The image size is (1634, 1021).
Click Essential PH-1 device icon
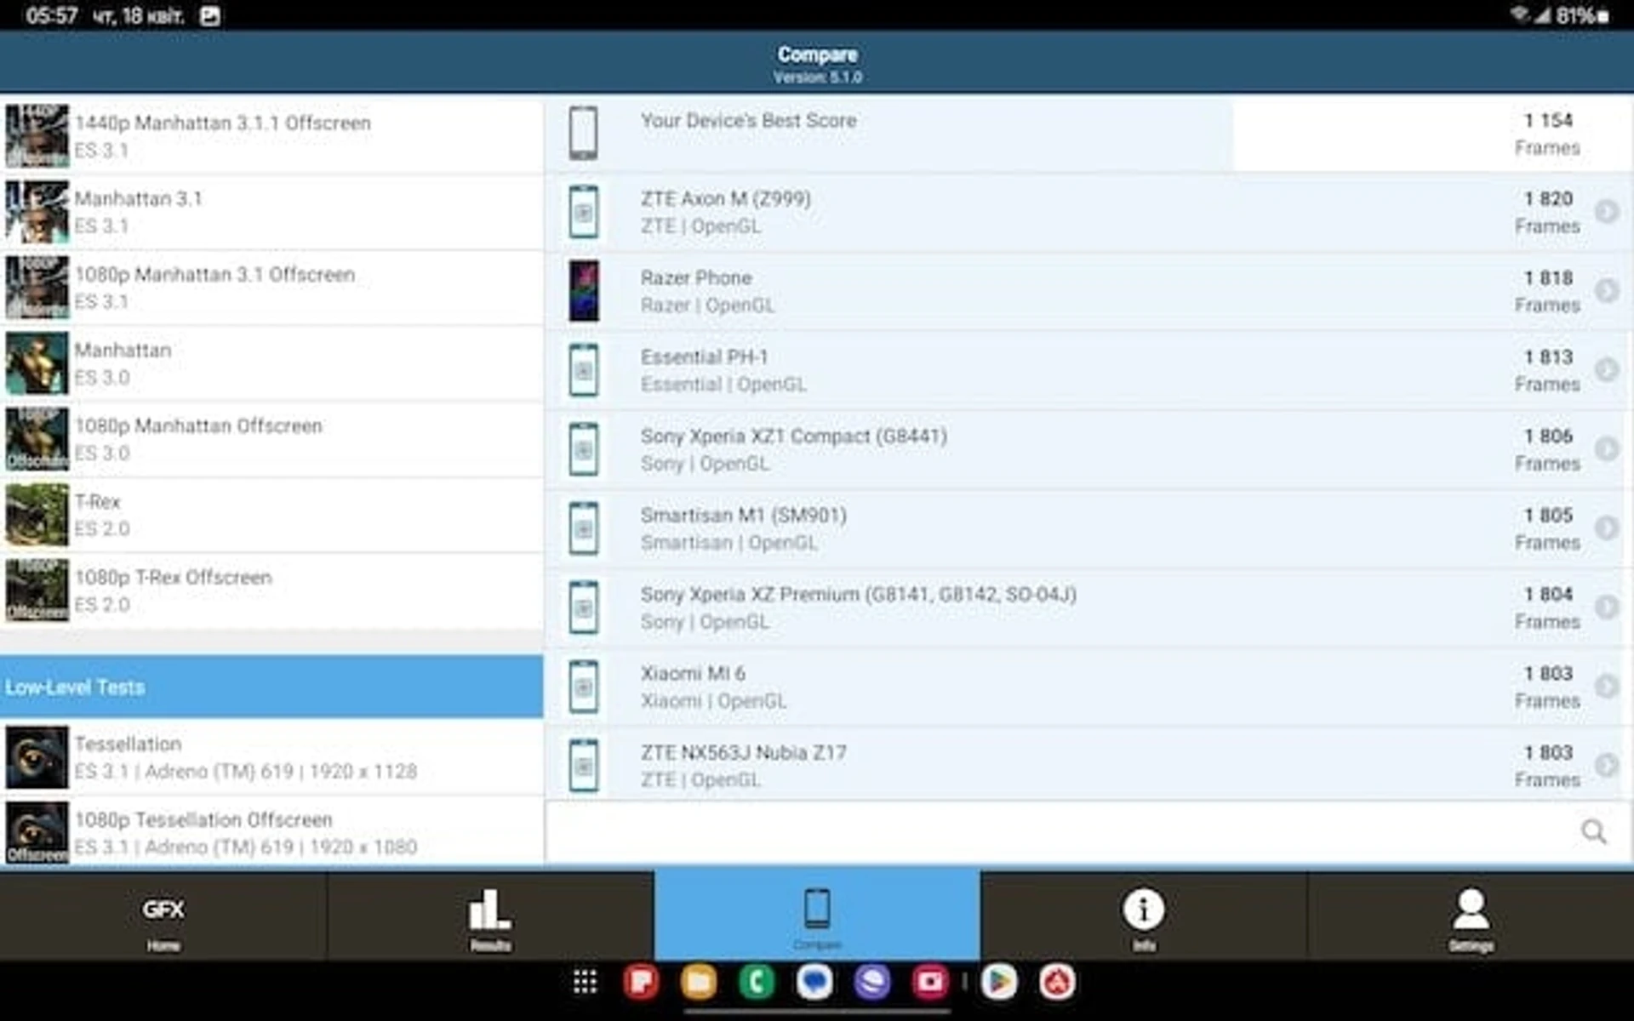(x=583, y=370)
